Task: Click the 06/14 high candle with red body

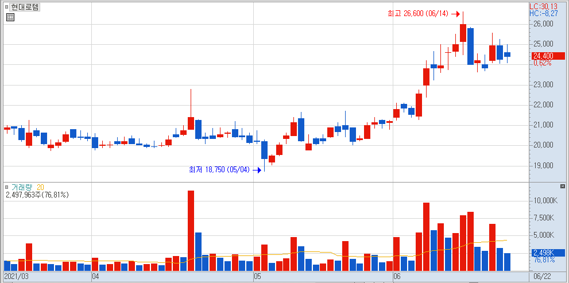Action: (x=463, y=33)
